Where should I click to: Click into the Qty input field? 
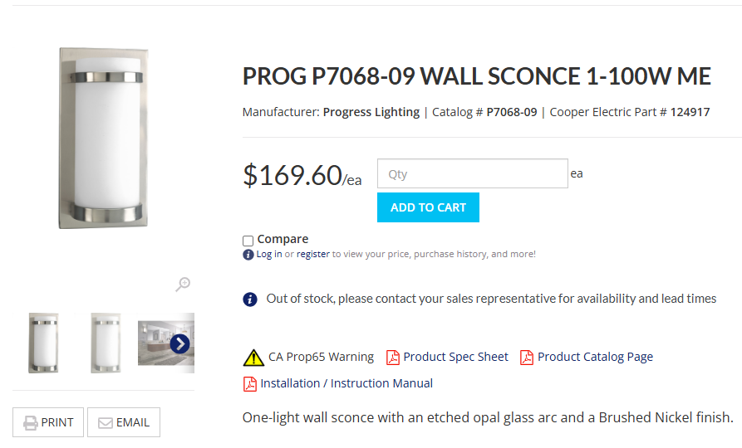click(x=472, y=174)
